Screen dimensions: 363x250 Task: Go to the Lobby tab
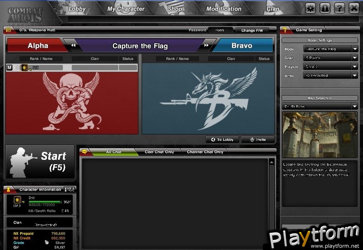77,9
